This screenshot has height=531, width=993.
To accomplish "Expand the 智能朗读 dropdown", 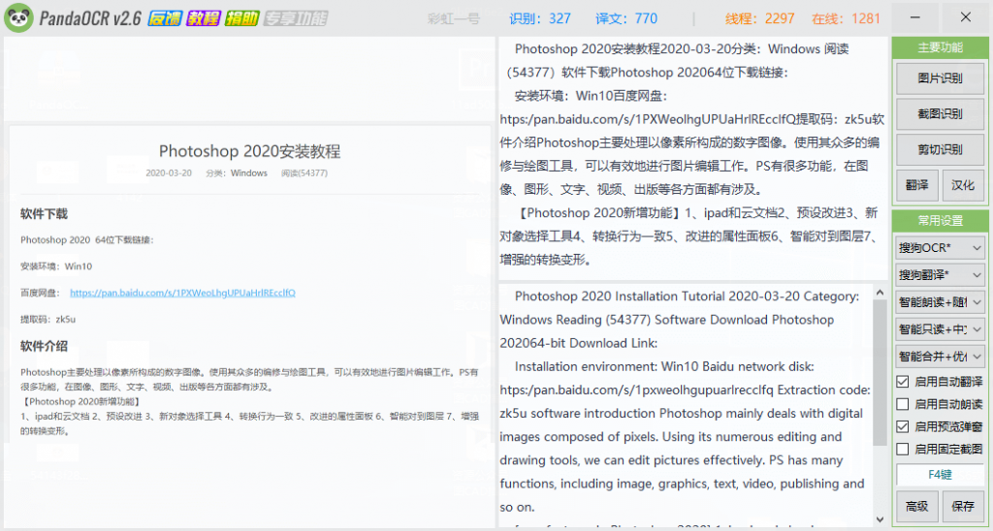I will (940, 302).
